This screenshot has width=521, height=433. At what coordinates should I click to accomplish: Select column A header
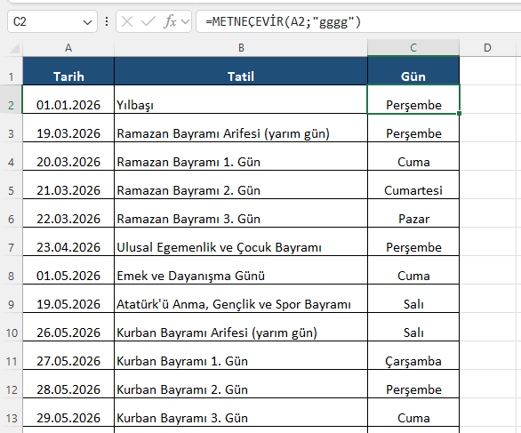(68, 48)
